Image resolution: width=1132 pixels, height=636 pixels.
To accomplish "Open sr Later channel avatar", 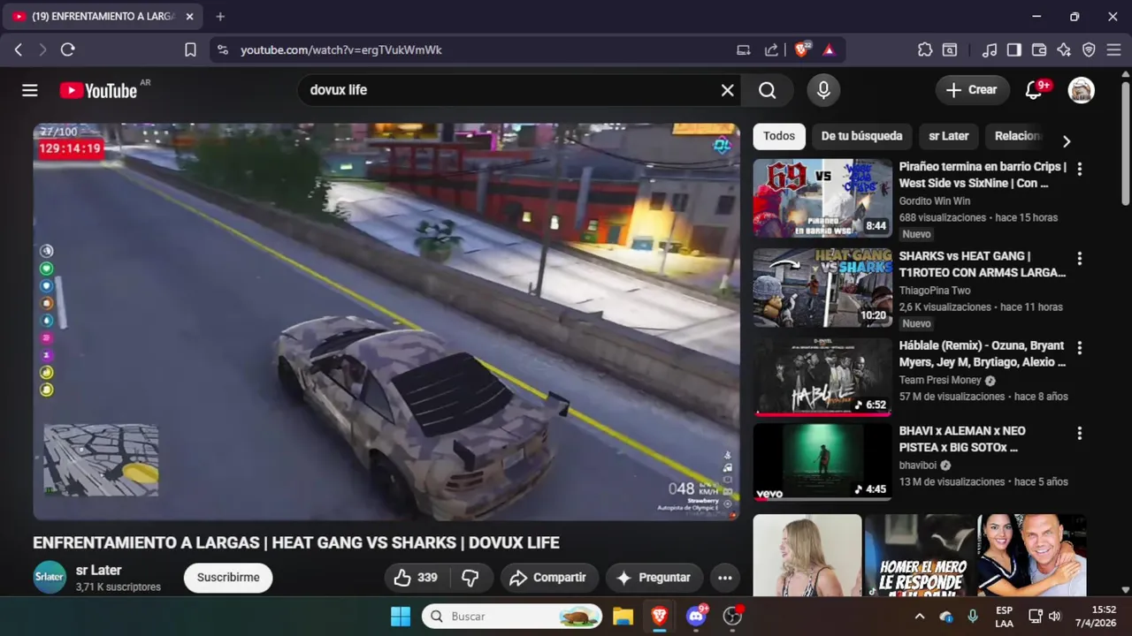I will [x=50, y=578].
